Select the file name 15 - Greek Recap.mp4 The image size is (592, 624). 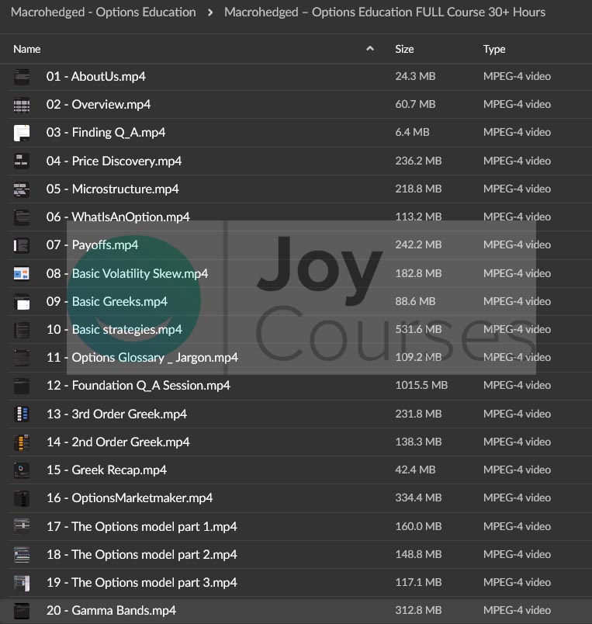coord(106,470)
